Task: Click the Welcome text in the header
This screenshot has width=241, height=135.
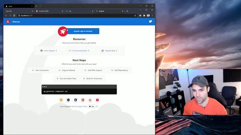Action: 16,22
